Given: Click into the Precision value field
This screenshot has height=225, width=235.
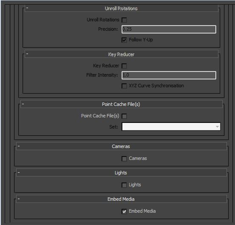Looking at the screenshot, I should [169, 29].
